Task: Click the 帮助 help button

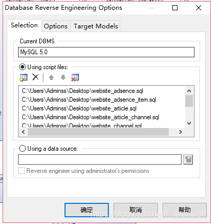Action: (x=185, y=210)
